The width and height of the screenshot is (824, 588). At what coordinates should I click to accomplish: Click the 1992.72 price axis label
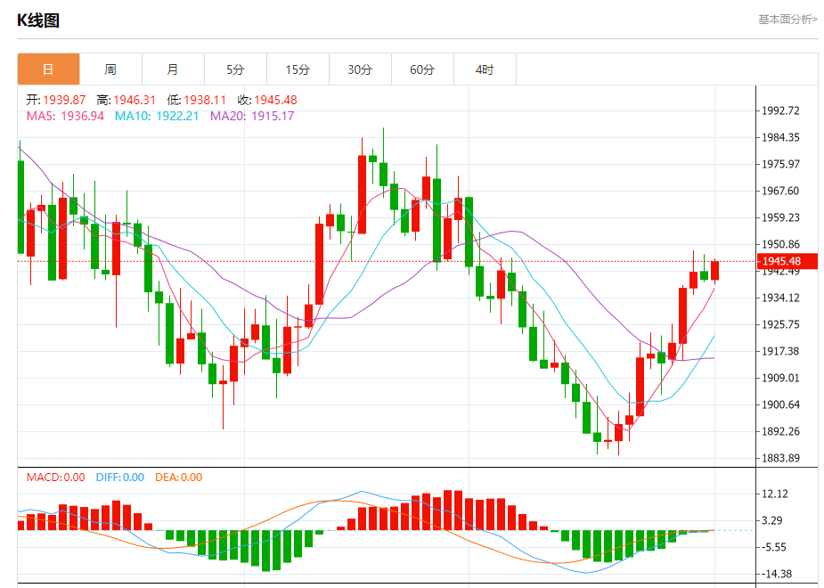point(781,110)
